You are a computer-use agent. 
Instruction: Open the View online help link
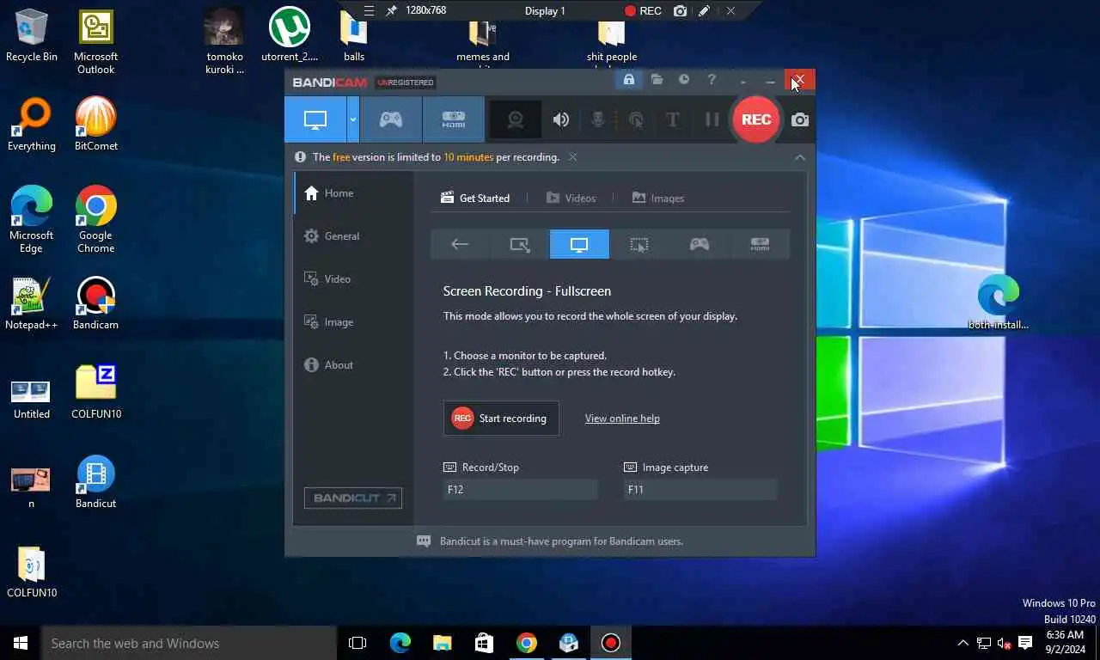point(622,419)
